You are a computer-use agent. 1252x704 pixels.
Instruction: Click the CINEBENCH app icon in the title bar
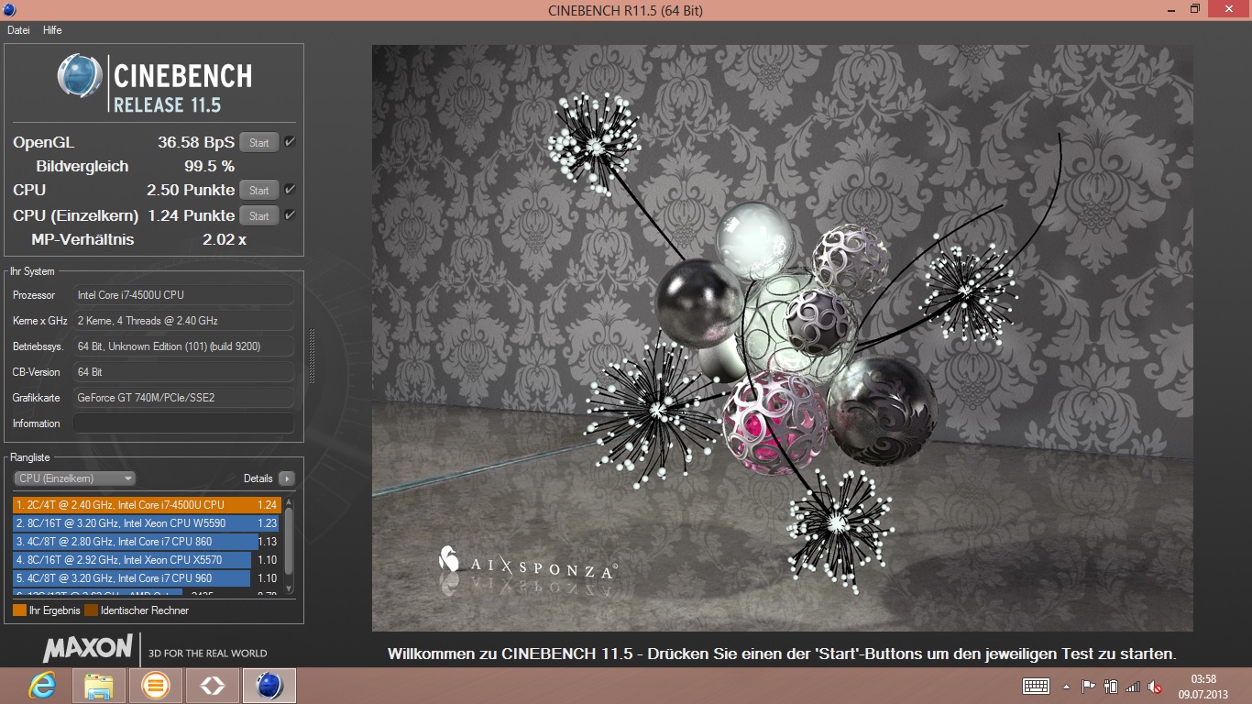coord(9,10)
